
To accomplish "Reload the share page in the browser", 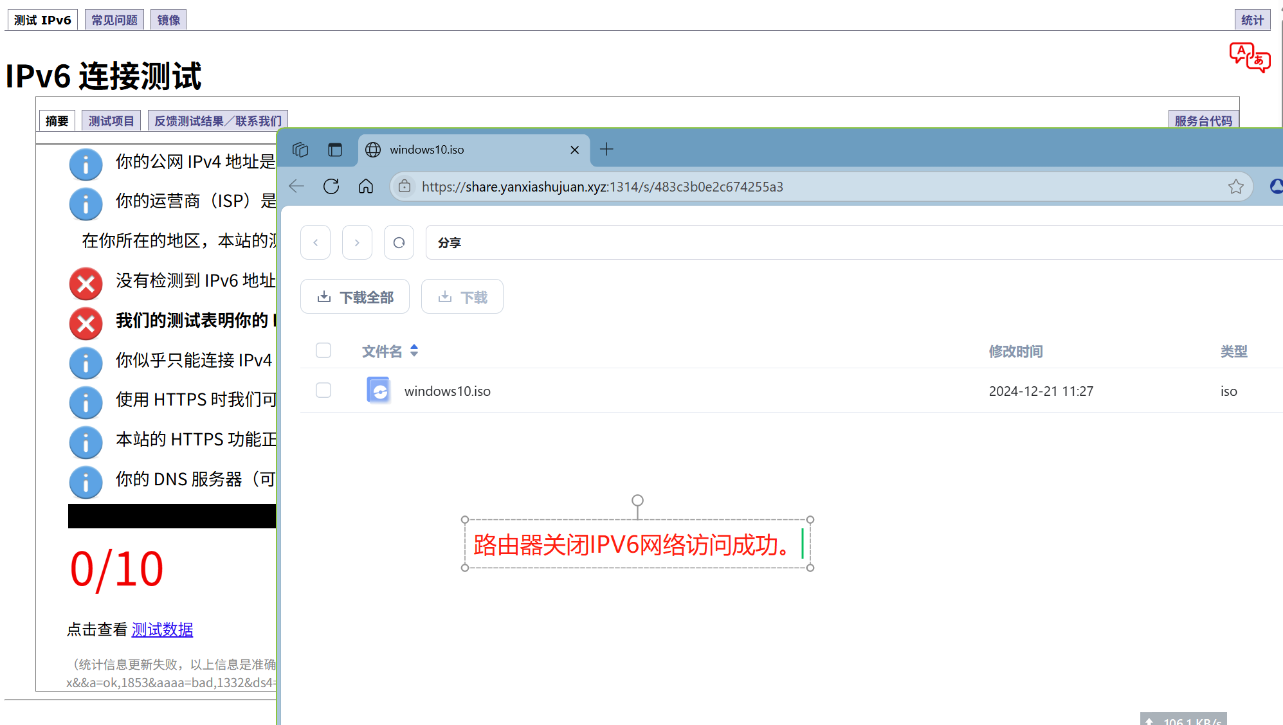I will pyautogui.click(x=331, y=186).
